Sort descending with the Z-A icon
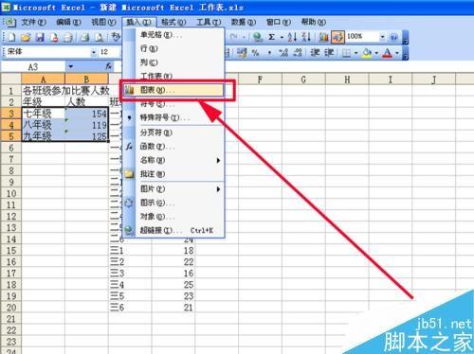 tap(306, 37)
